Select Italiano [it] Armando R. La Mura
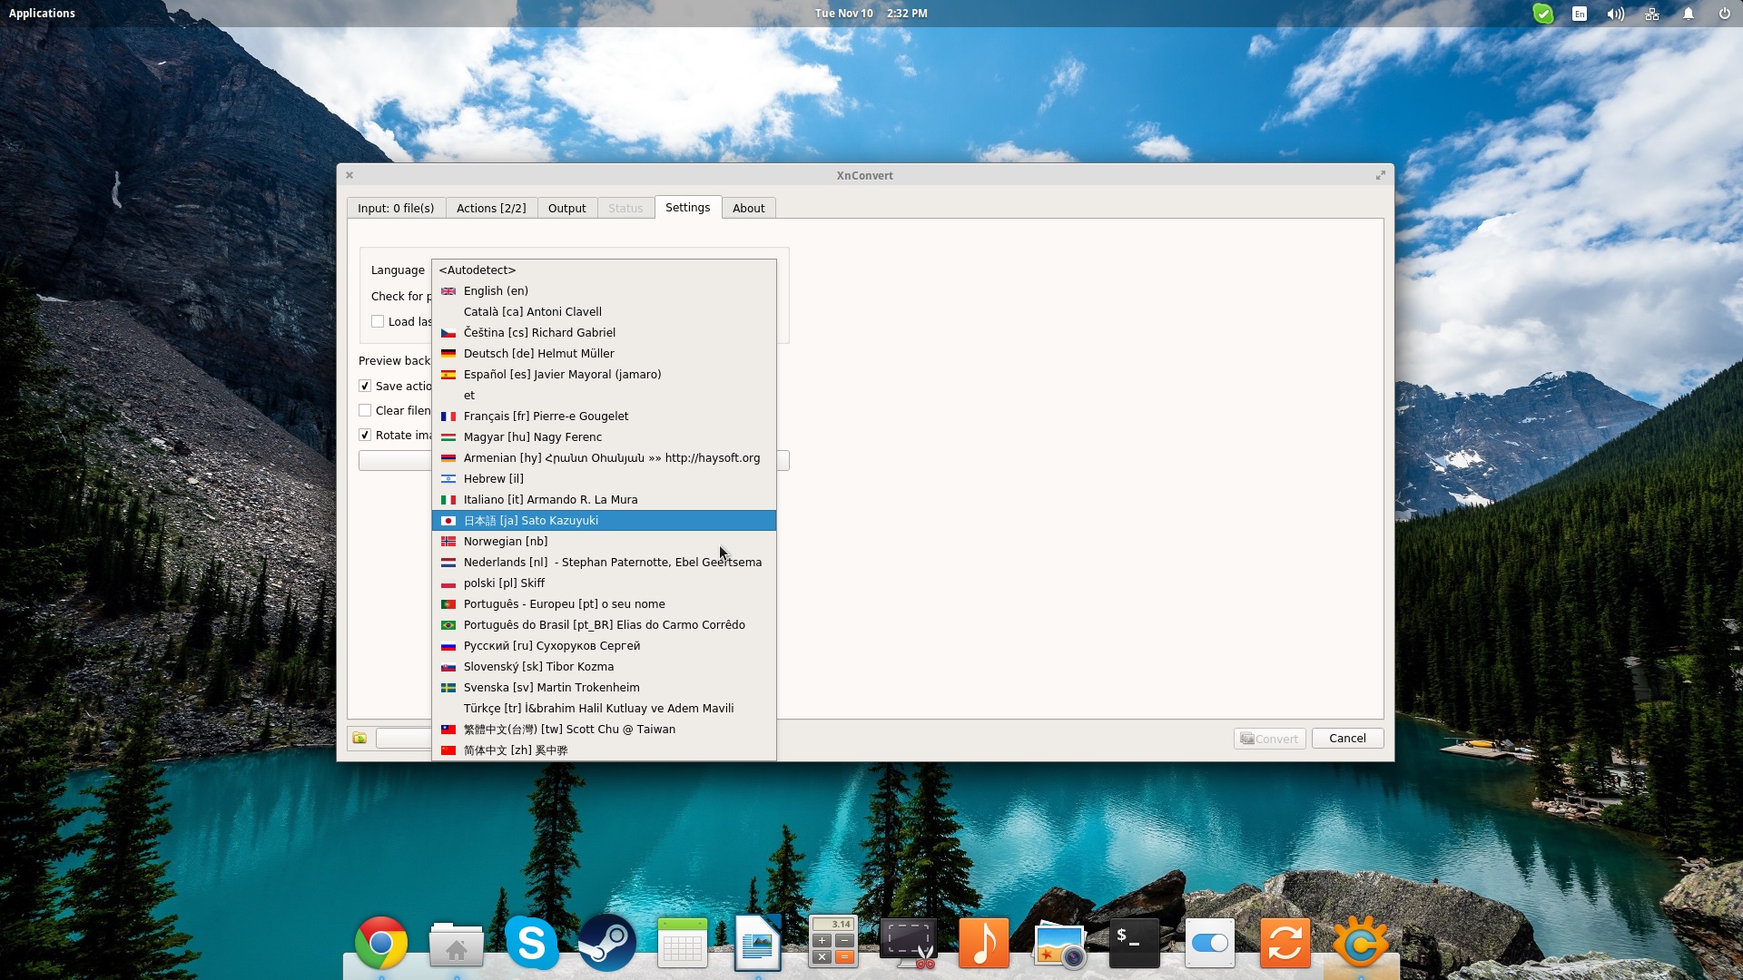This screenshot has height=980, width=1743. [x=604, y=500]
